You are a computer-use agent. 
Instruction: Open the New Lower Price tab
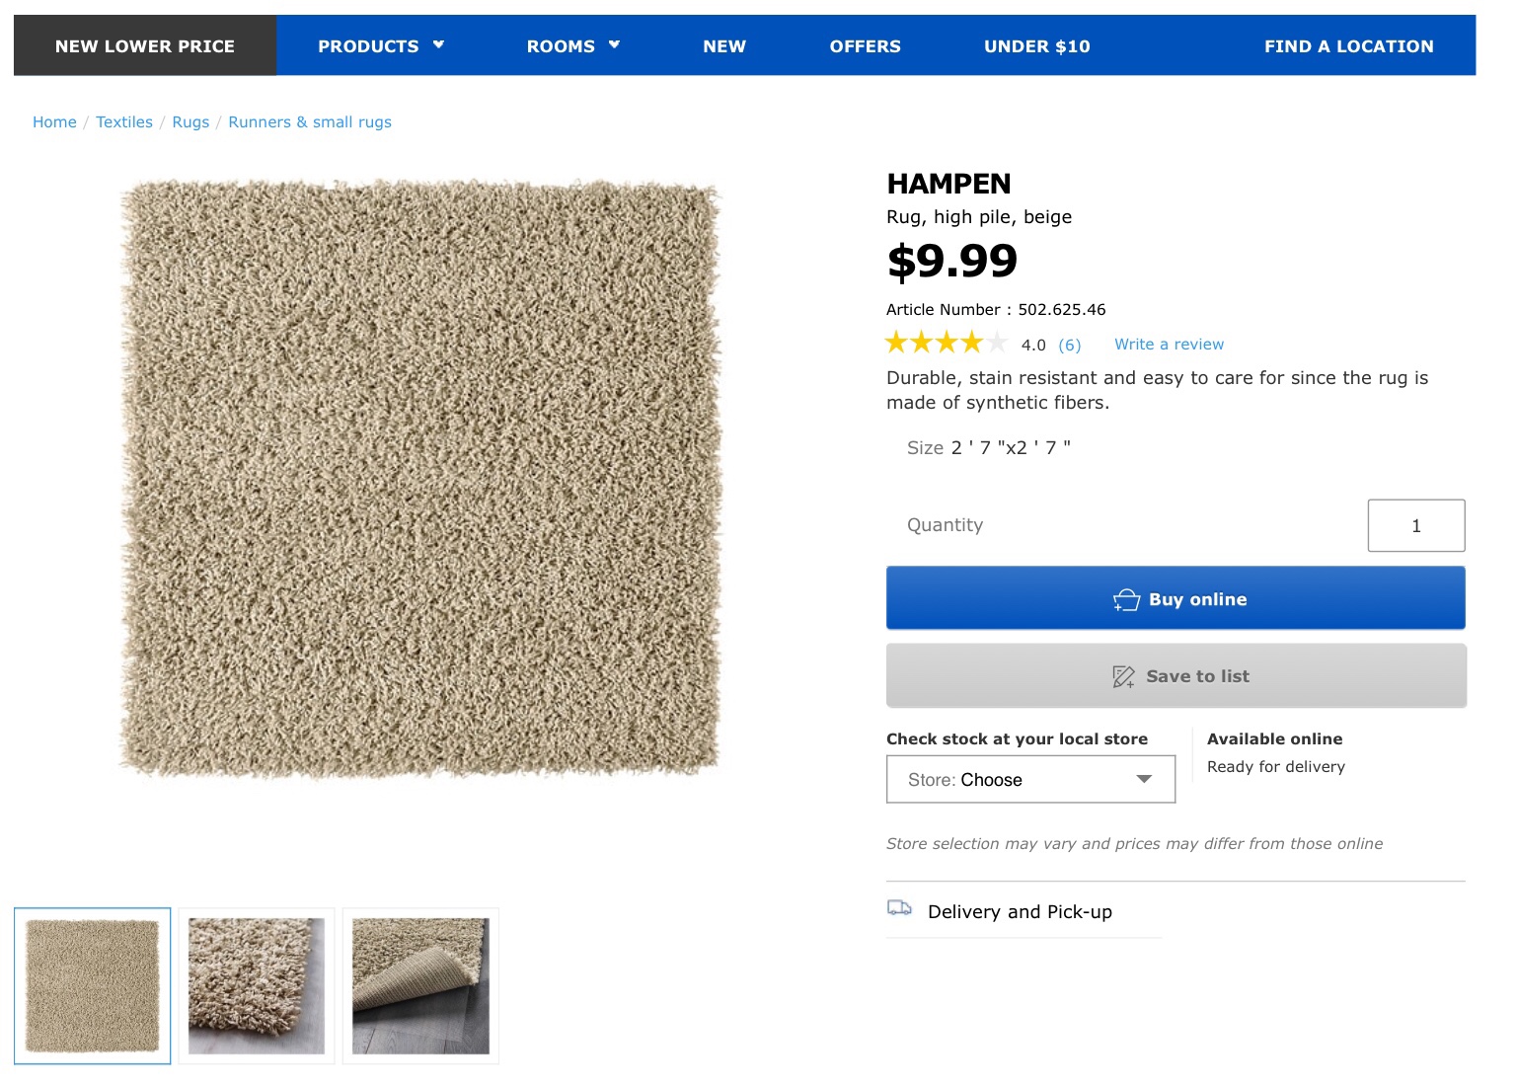pos(145,46)
